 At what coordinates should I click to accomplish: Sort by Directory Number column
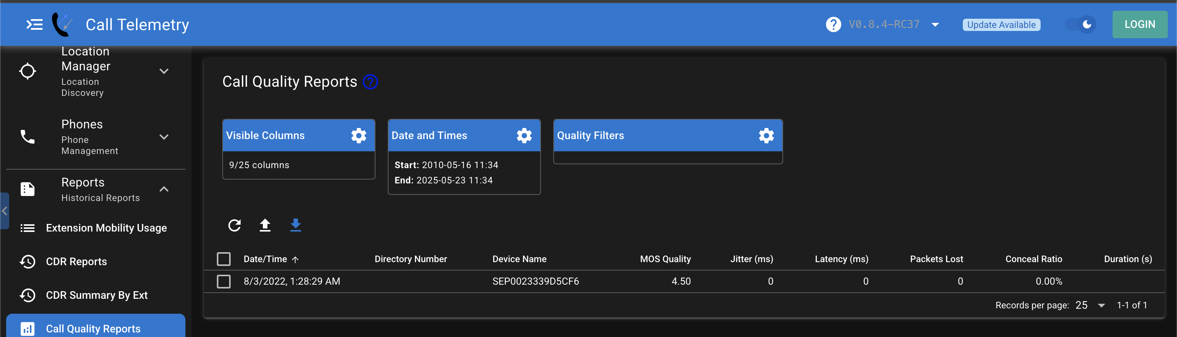pyautogui.click(x=411, y=259)
